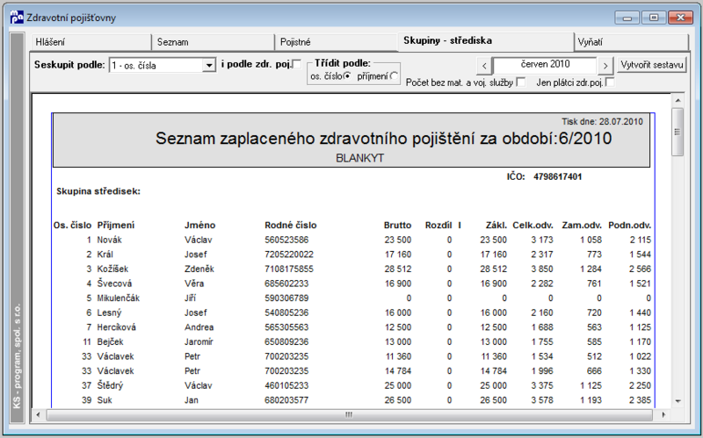Click 'Vytvořit sestavu' button

tap(652, 65)
